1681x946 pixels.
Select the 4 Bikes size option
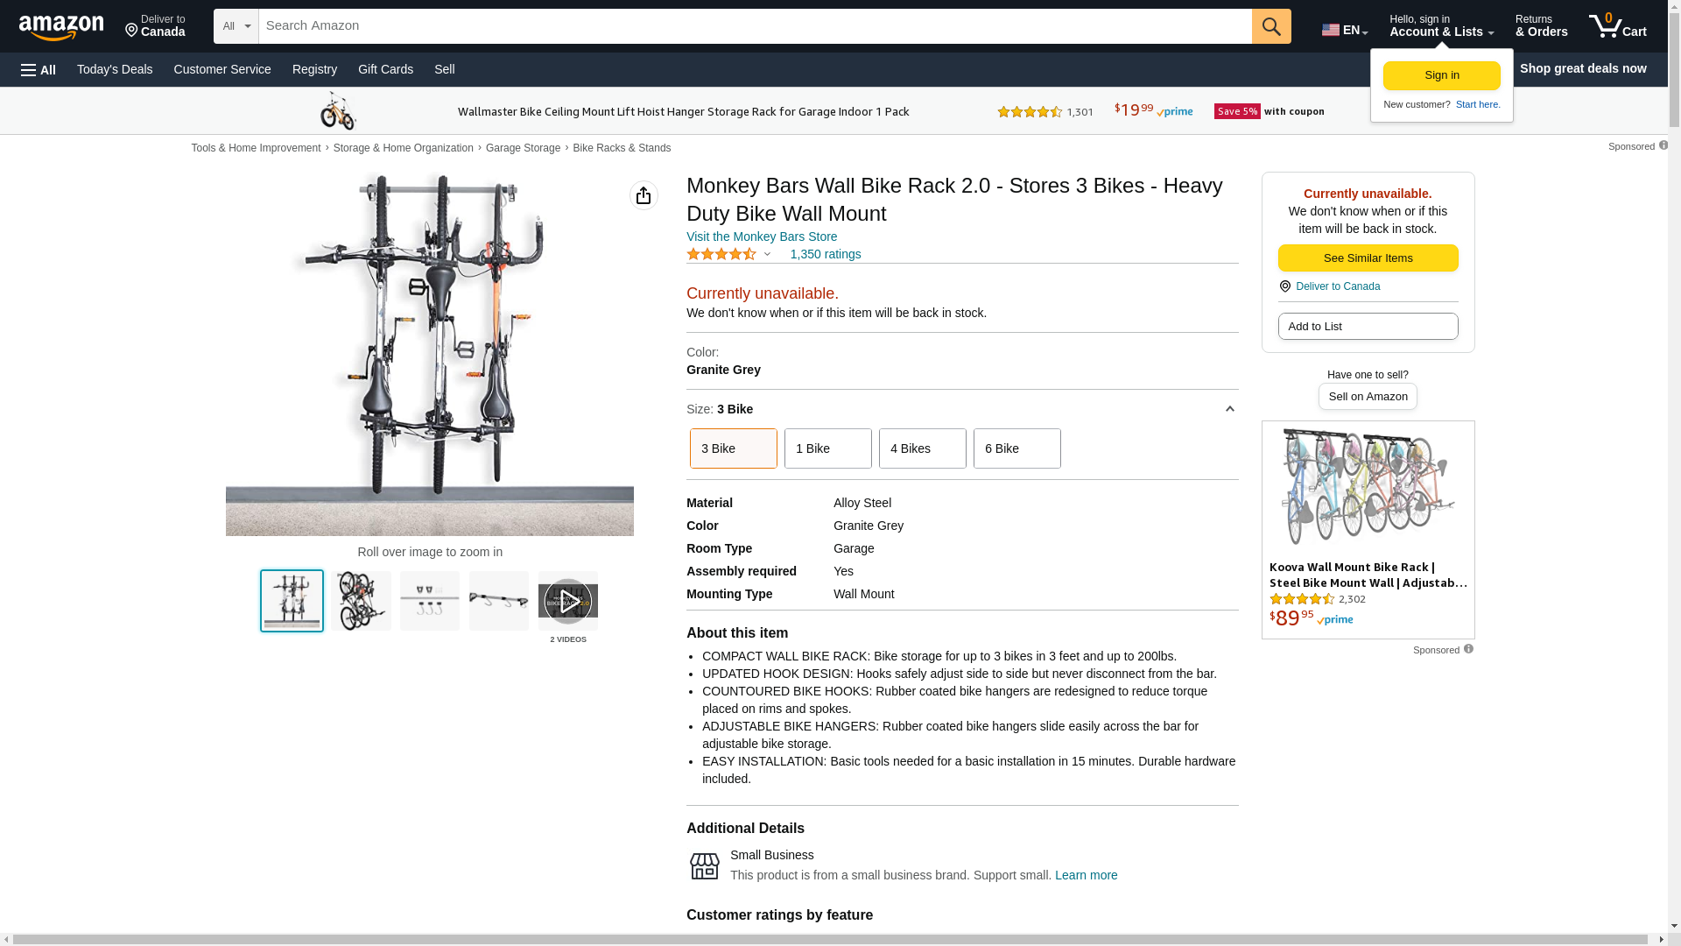(x=922, y=448)
